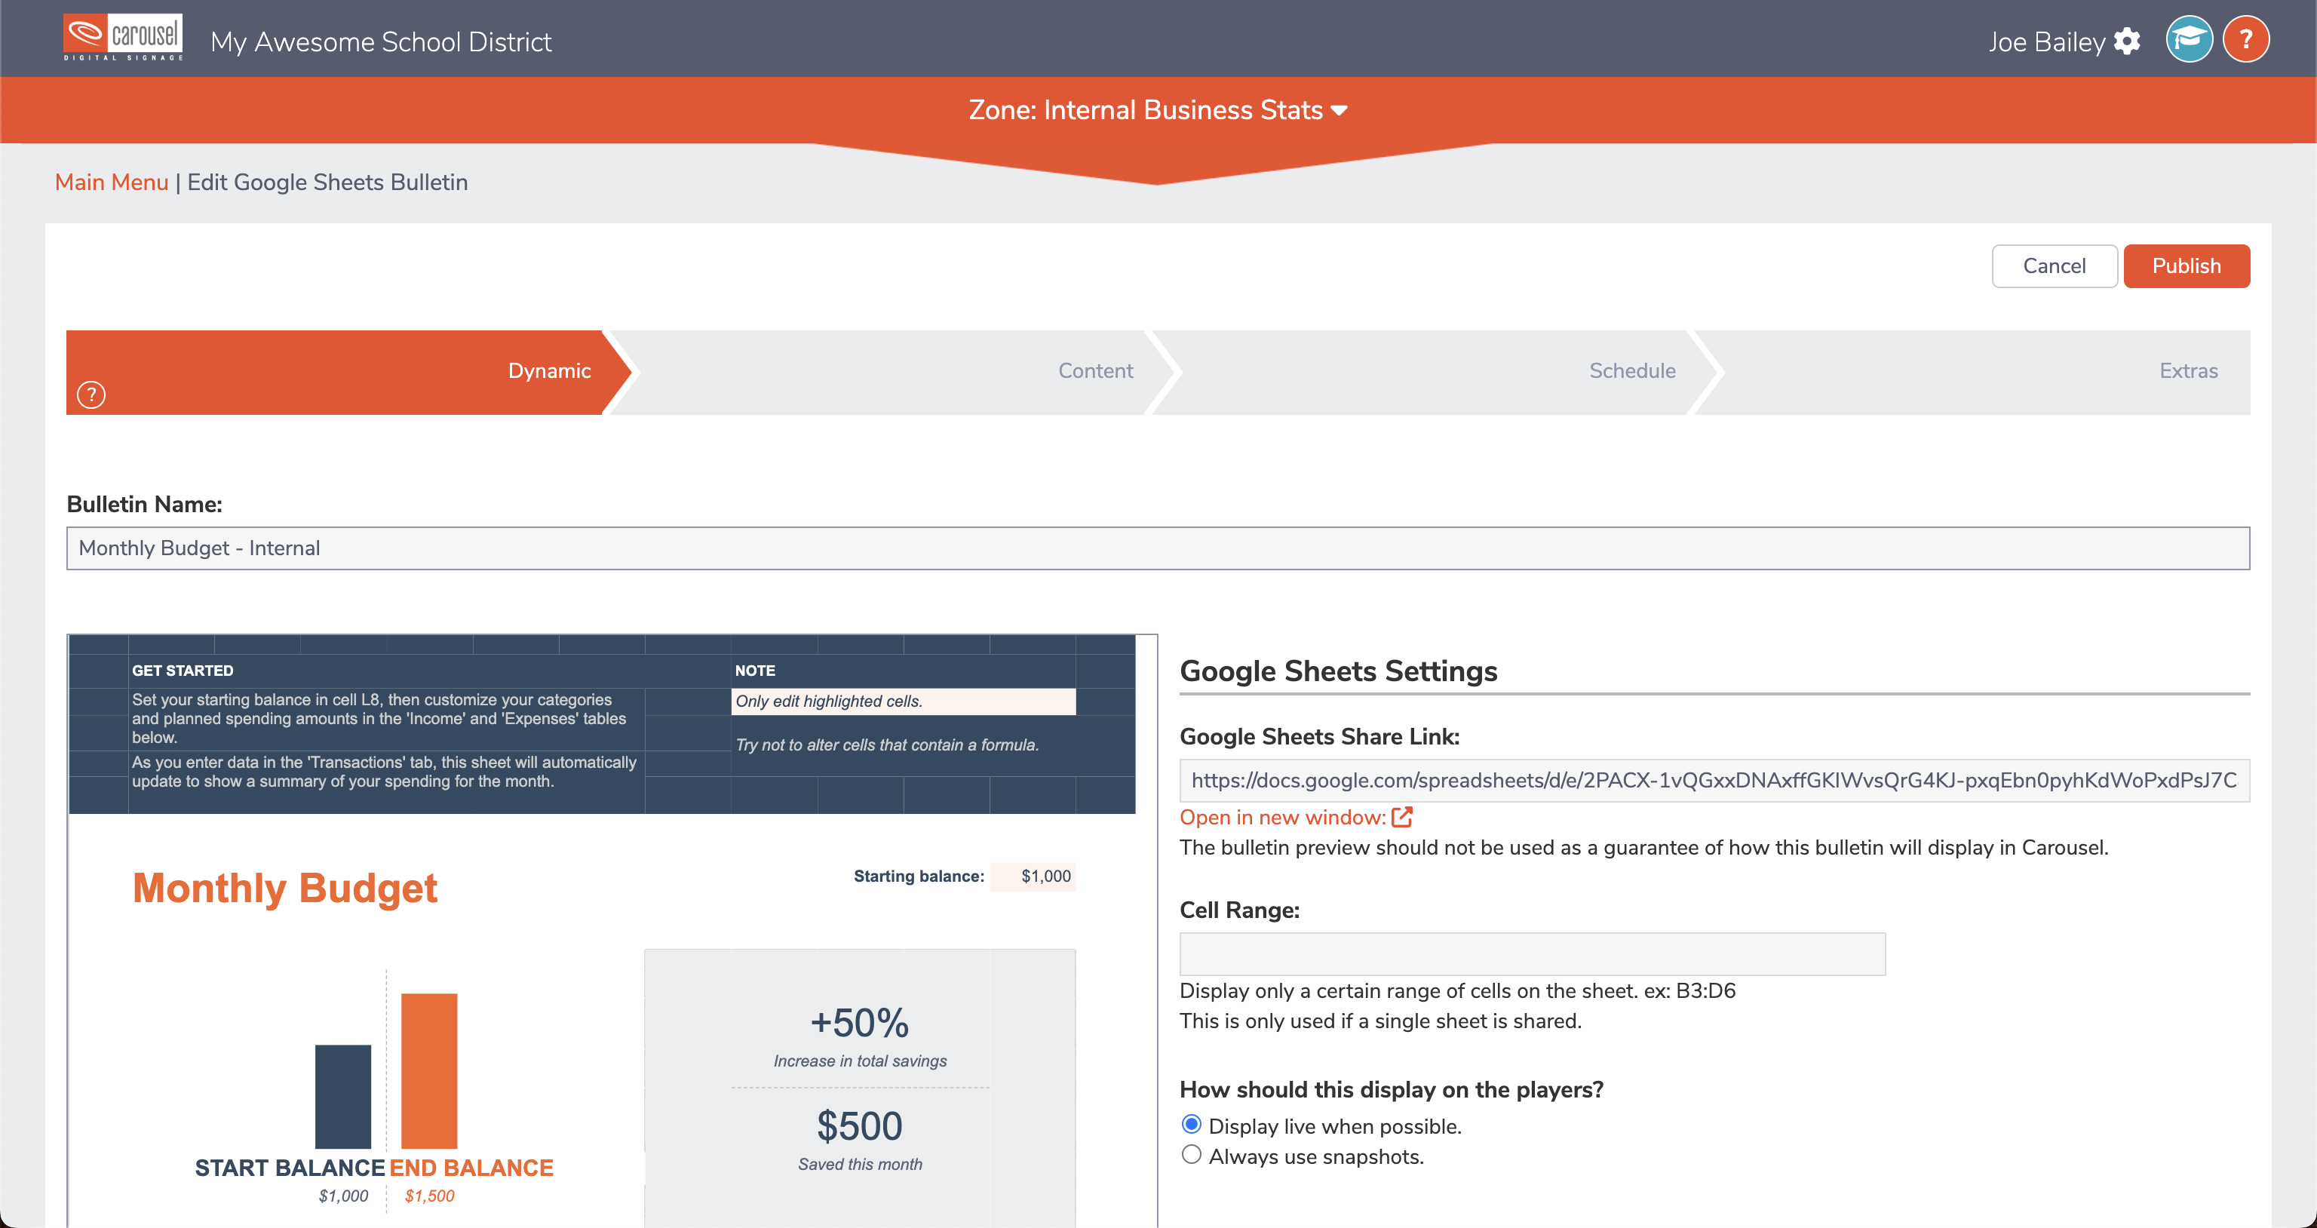
Task: Click the Cell Range input field
Action: tap(1532, 953)
